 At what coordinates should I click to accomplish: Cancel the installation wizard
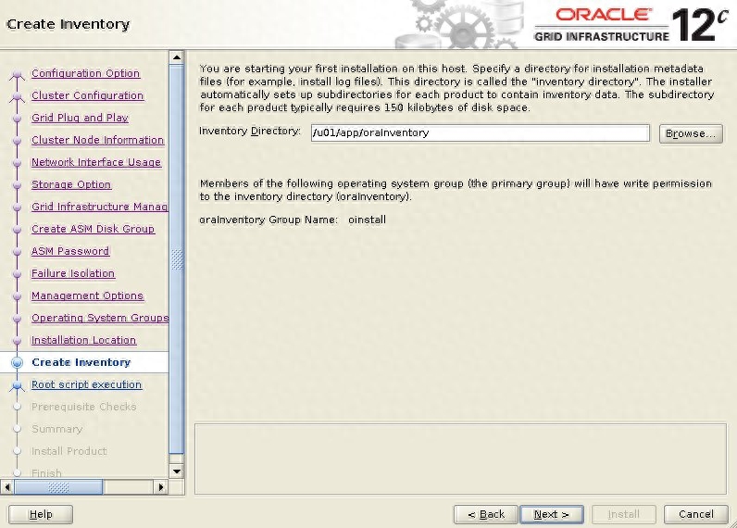(695, 514)
